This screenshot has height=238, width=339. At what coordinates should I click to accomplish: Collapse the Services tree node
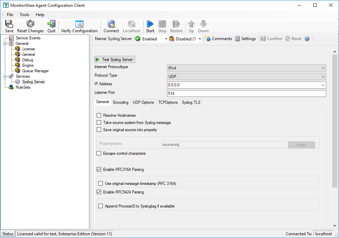pyautogui.click(x=5, y=76)
